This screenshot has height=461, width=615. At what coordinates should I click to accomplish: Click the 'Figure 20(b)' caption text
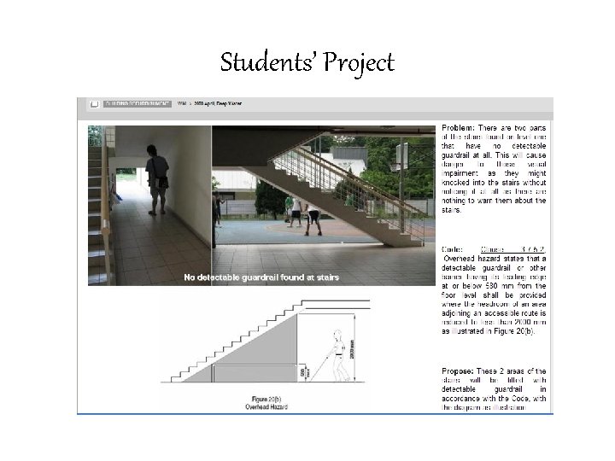(266, 399)
